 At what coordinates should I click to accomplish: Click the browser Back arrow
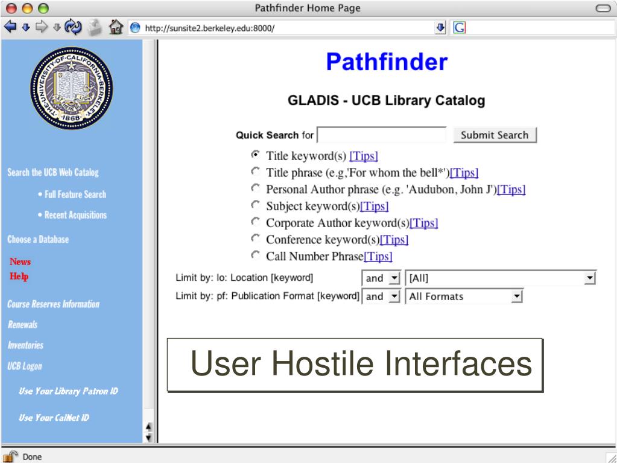click(x=10, y=27)
